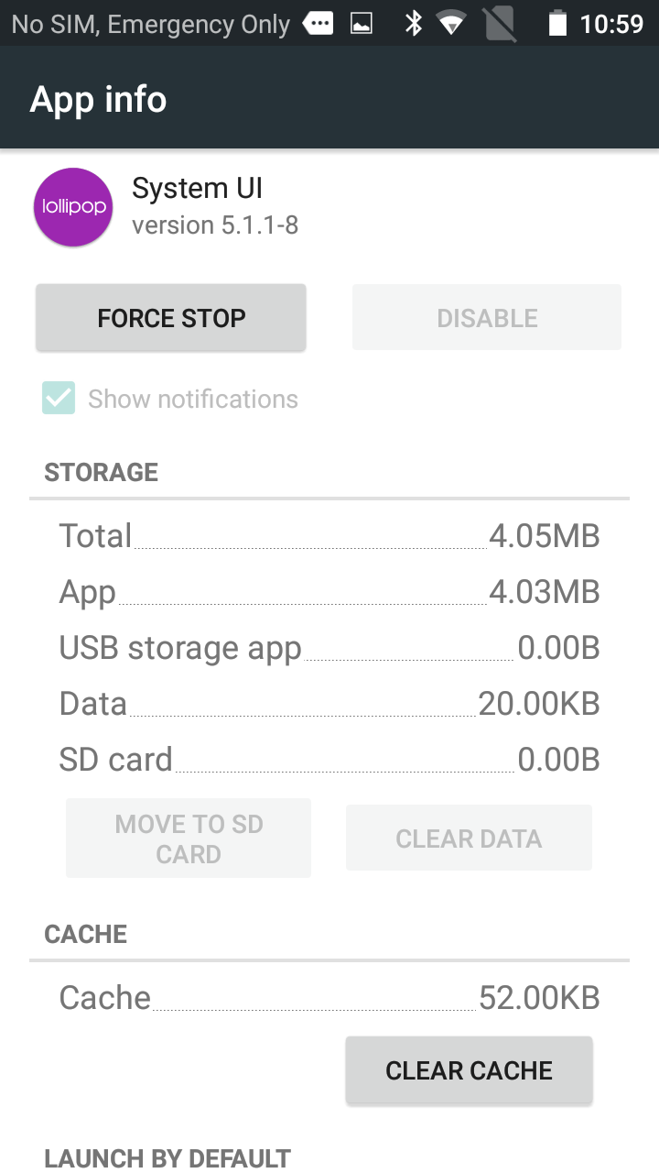Select the SD card storage row
659x1173 pixels.
tap(329, 759)
